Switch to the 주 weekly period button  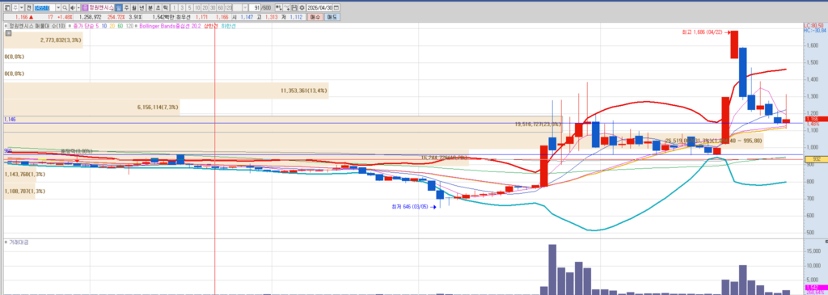tap(126, 8)
